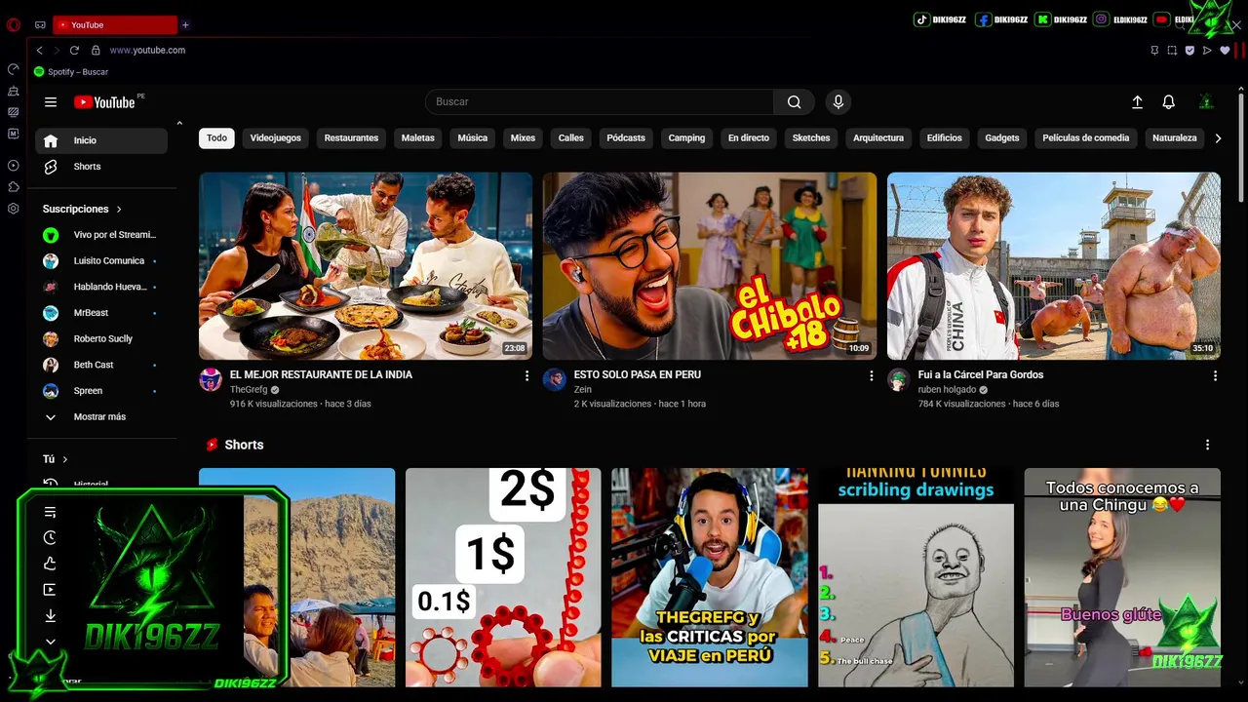Screen dimensions: 1248x702
Task: Select the Todo filter chip
Action: [x=216, y=137]
